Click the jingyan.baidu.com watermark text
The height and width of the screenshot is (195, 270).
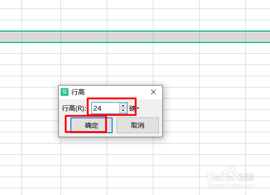[x=231, y=185]
